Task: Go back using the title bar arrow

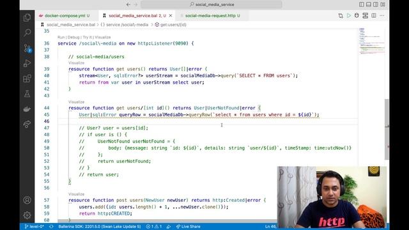Action: [128, 4]
